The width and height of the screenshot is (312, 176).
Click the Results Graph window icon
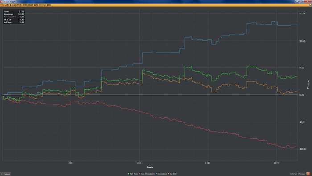pyautogui.click(x=1, y=1)
